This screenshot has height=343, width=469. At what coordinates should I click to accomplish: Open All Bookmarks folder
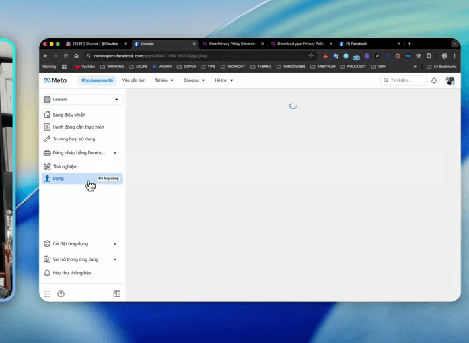tap(441, 67)
